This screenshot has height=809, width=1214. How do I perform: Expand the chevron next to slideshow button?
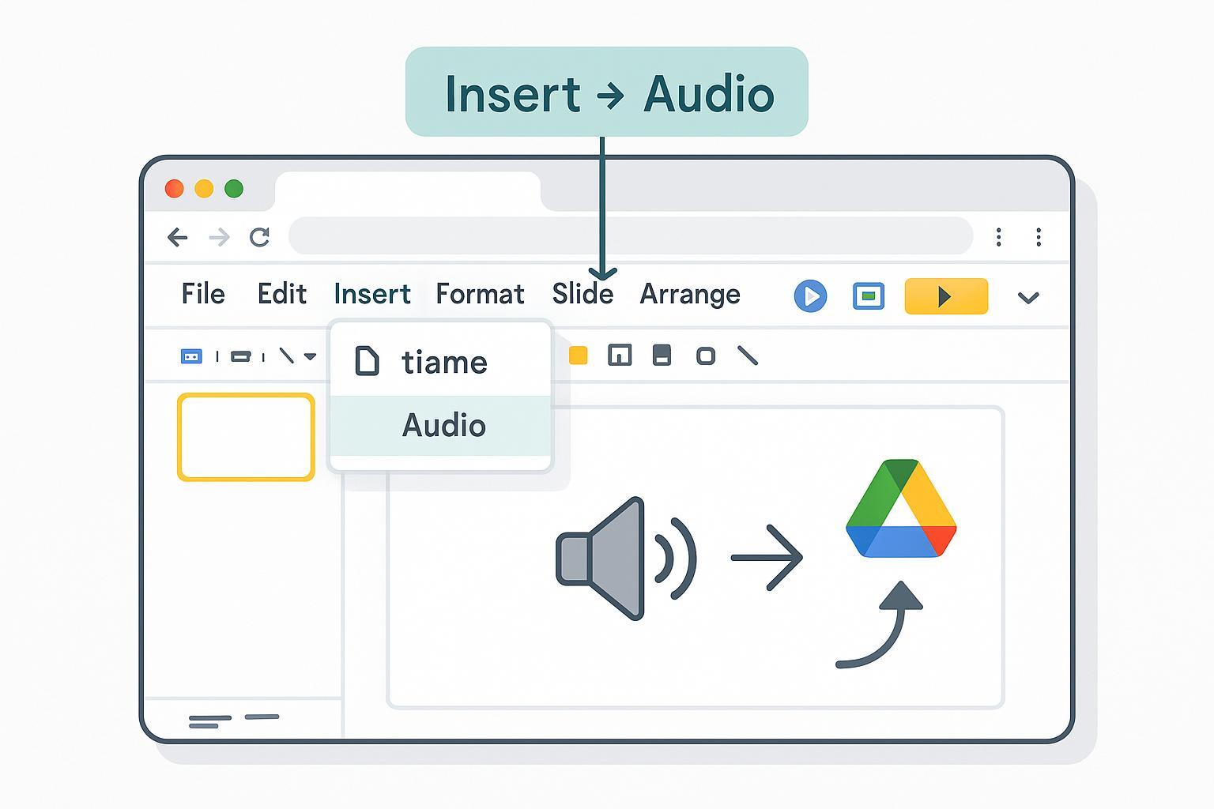1028,298
